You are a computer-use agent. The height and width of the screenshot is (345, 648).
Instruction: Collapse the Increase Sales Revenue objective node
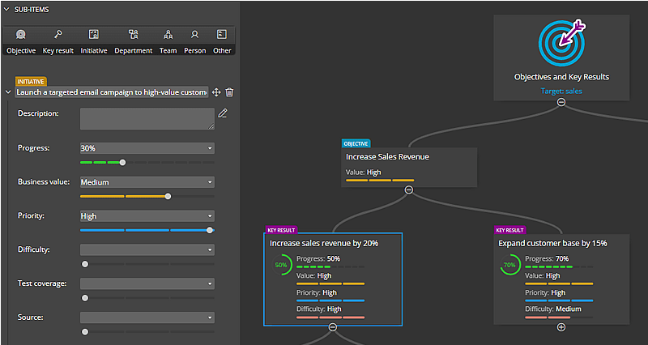tap(409, 190)
